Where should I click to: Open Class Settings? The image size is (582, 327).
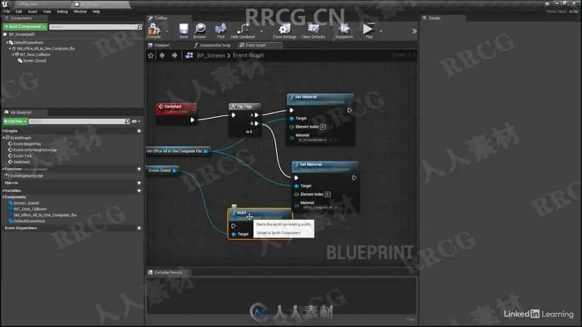coord(284,30)
